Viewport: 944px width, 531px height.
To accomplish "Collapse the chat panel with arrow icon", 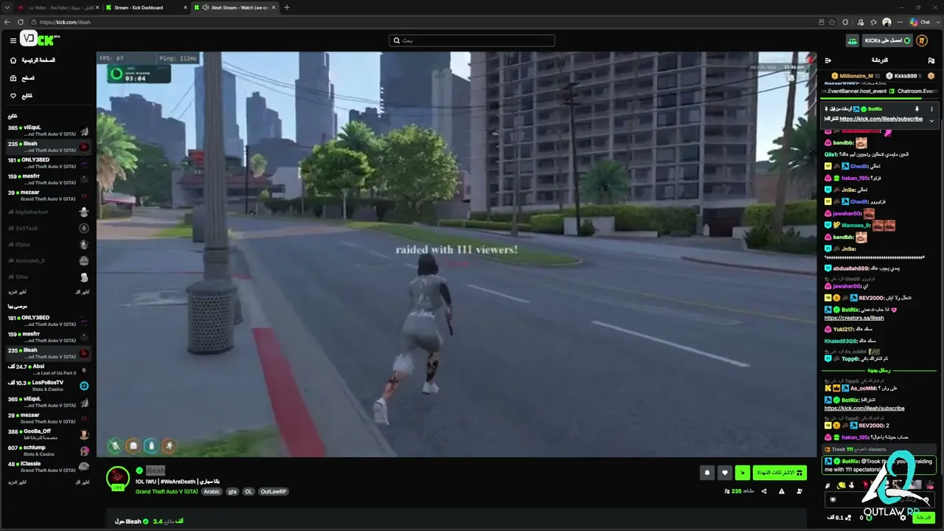I will point(828,60).
